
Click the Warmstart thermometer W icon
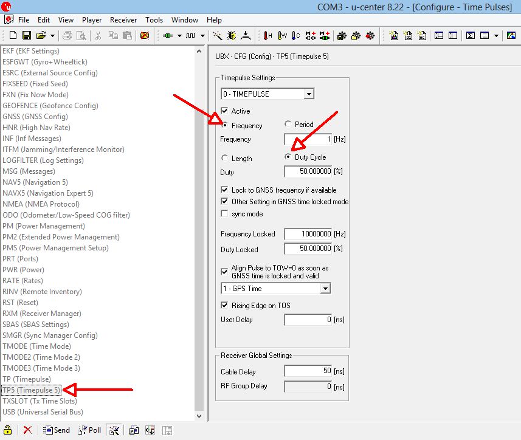(x=282, y=35)
